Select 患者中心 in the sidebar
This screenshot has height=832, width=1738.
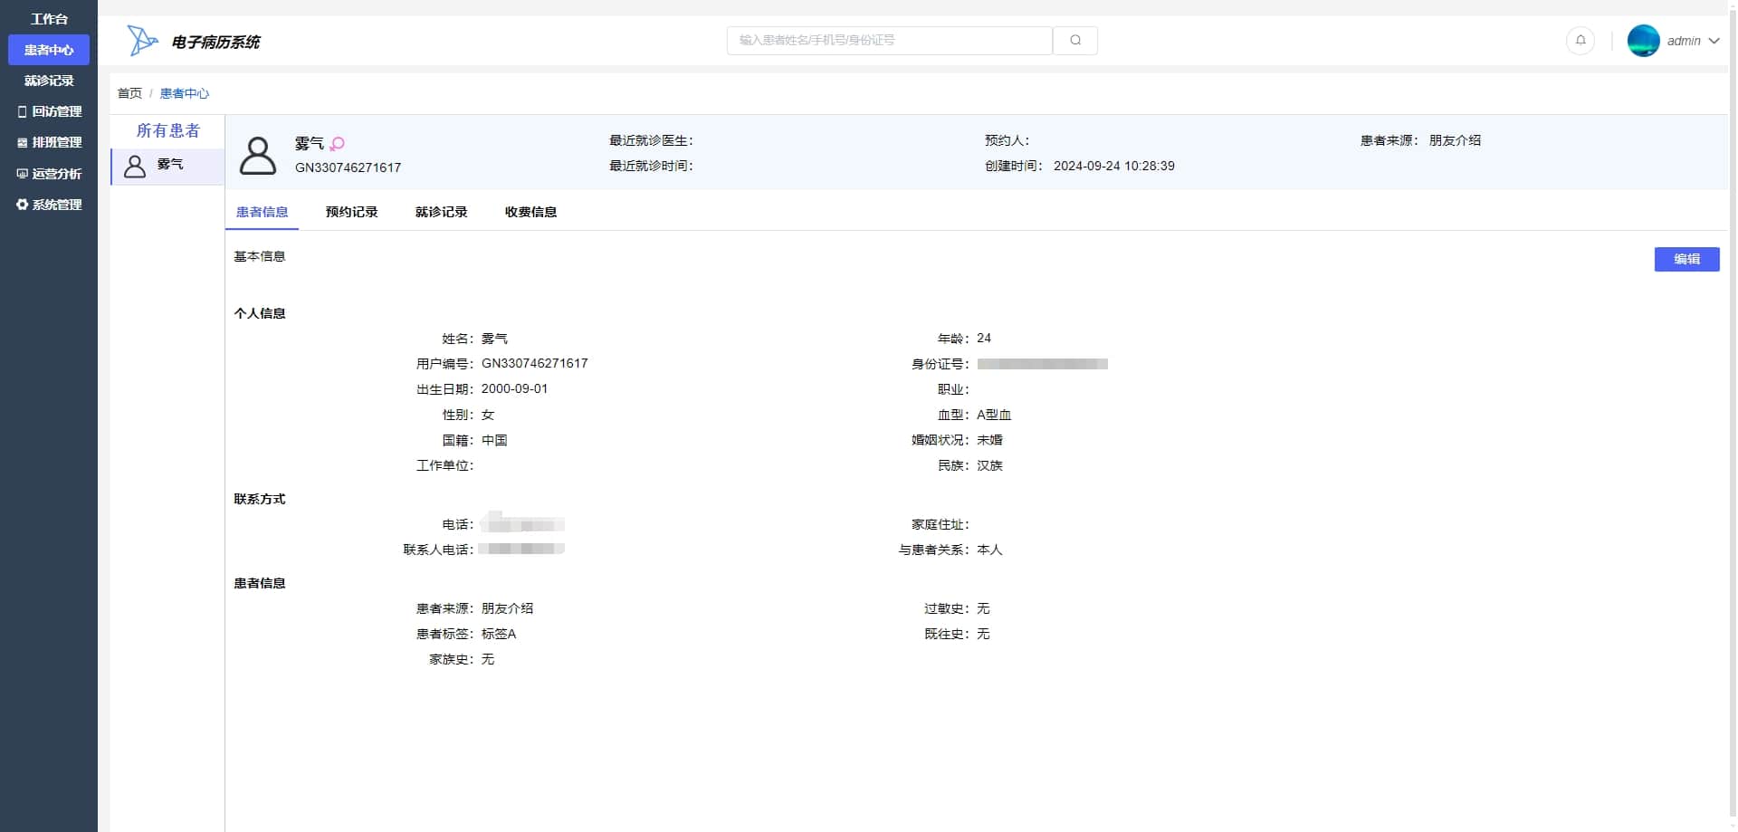49,50
